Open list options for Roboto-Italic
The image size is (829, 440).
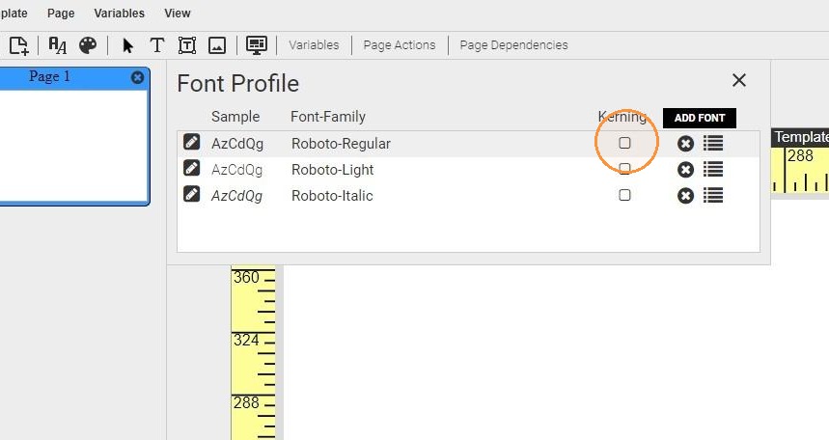713,196
